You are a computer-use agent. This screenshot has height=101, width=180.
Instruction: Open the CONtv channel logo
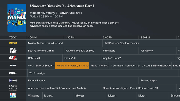[13, 73]
